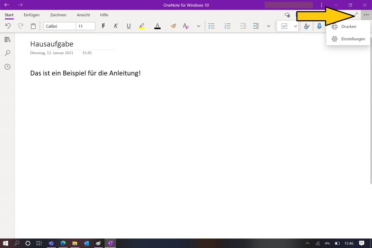
Task: Click the clear formatting icon
Action: coord(186,26)
